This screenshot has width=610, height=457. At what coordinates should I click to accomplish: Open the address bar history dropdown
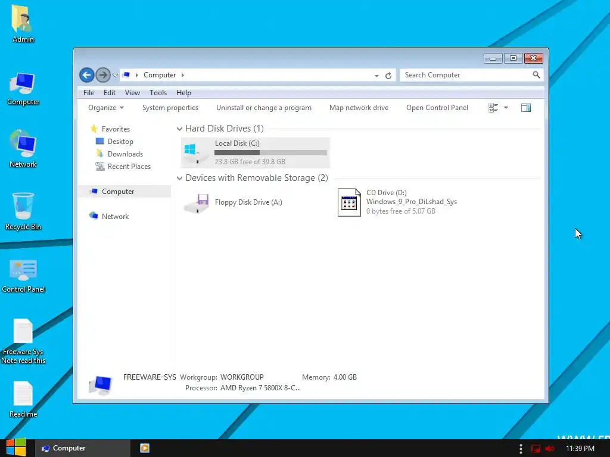coord(376,76)
